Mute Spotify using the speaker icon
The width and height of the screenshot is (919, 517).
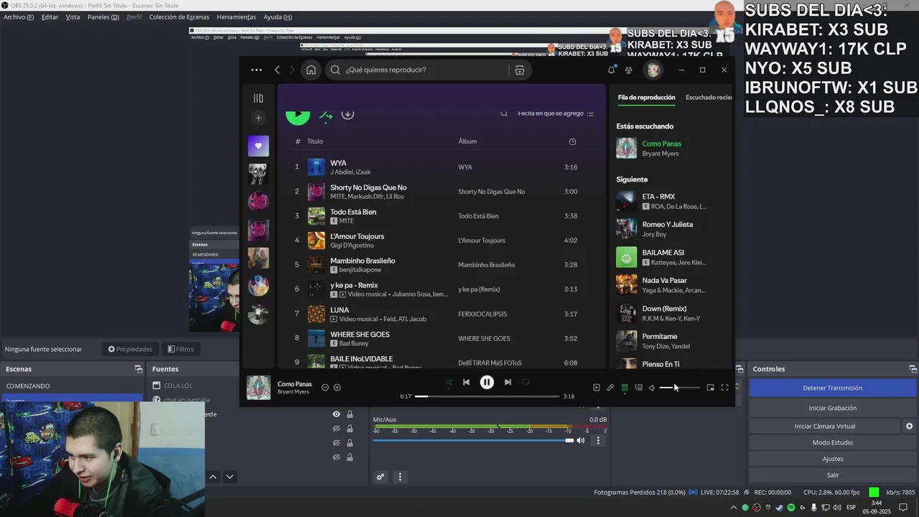click(x=652, y=388)
